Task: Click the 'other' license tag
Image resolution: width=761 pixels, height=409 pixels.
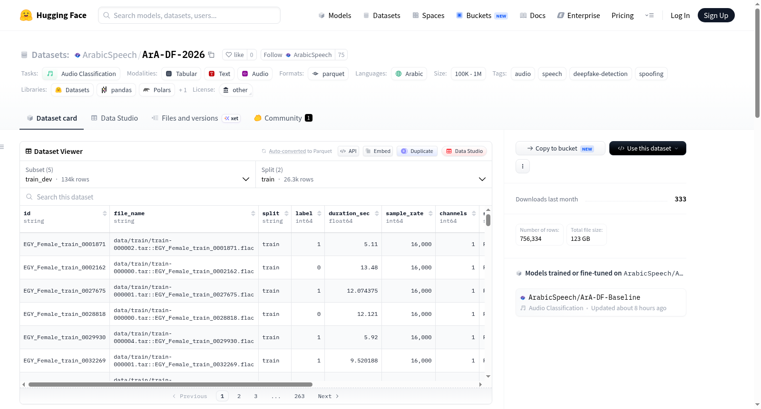Action: tap(236, 90)
